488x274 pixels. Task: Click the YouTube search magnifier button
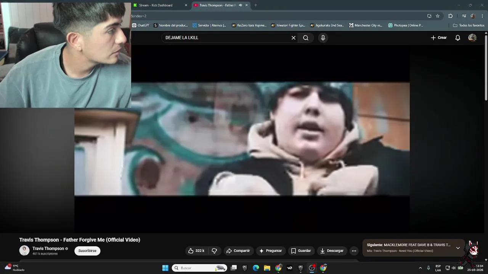(x=306, y=38)
